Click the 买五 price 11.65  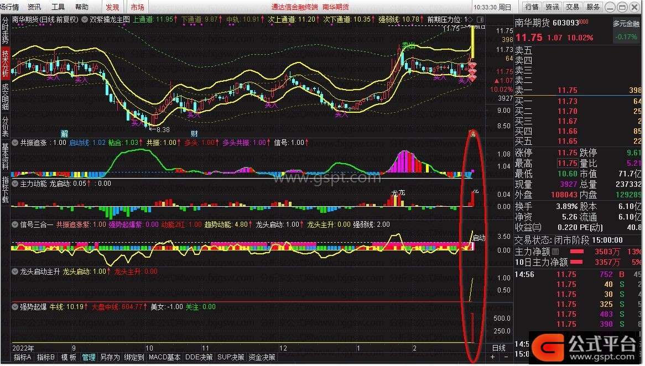coord(567,141)
